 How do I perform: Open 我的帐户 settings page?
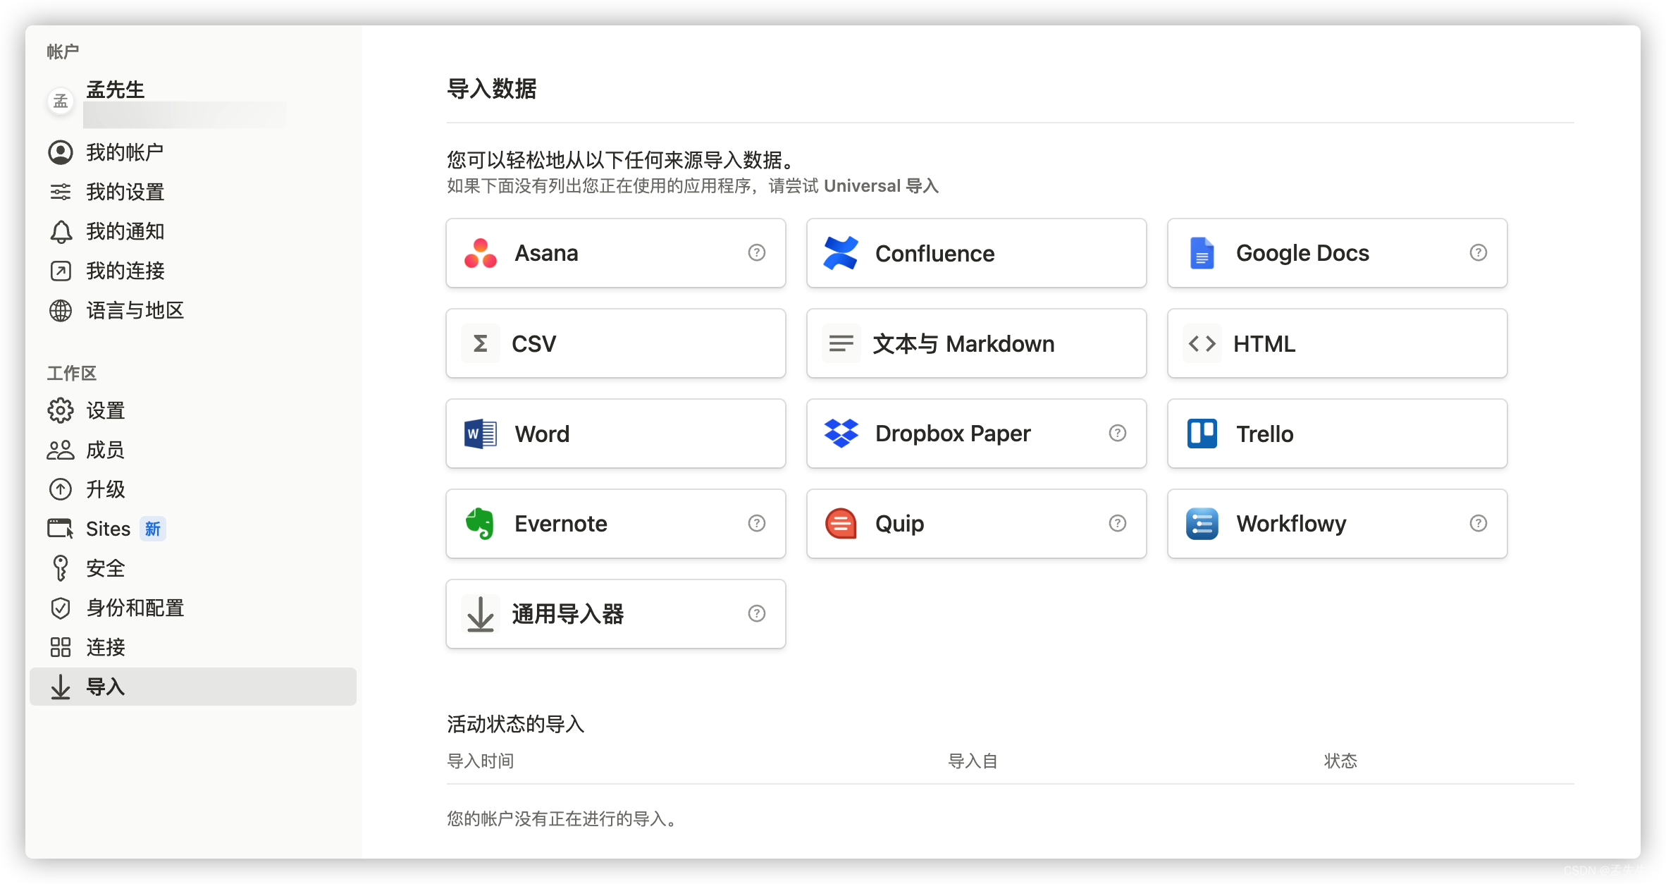[193, 152]
